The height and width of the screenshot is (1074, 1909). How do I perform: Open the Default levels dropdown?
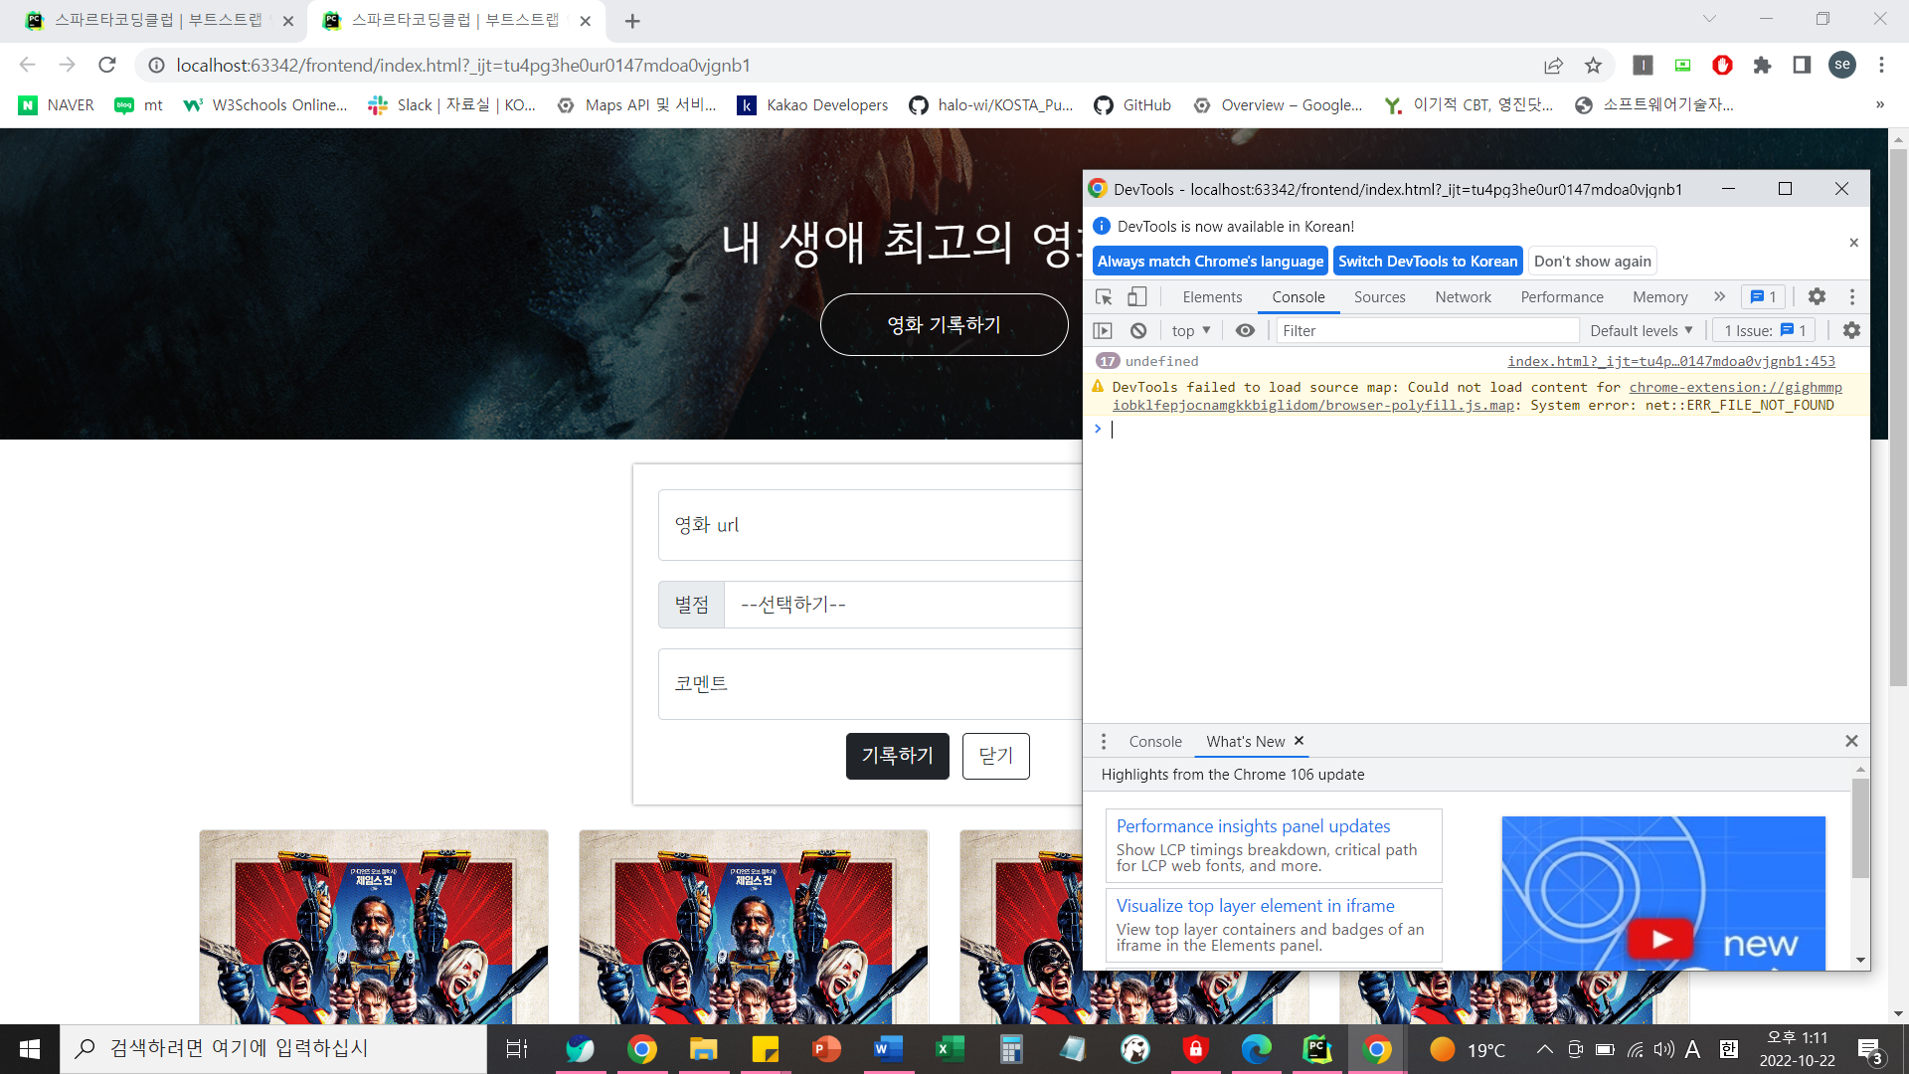[1641, 330]
